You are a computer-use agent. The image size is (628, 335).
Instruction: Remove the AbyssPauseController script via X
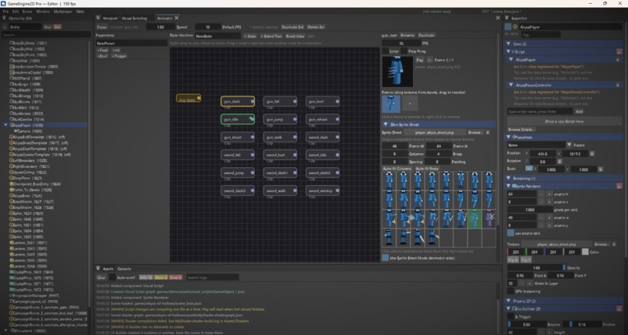point(617,85)
